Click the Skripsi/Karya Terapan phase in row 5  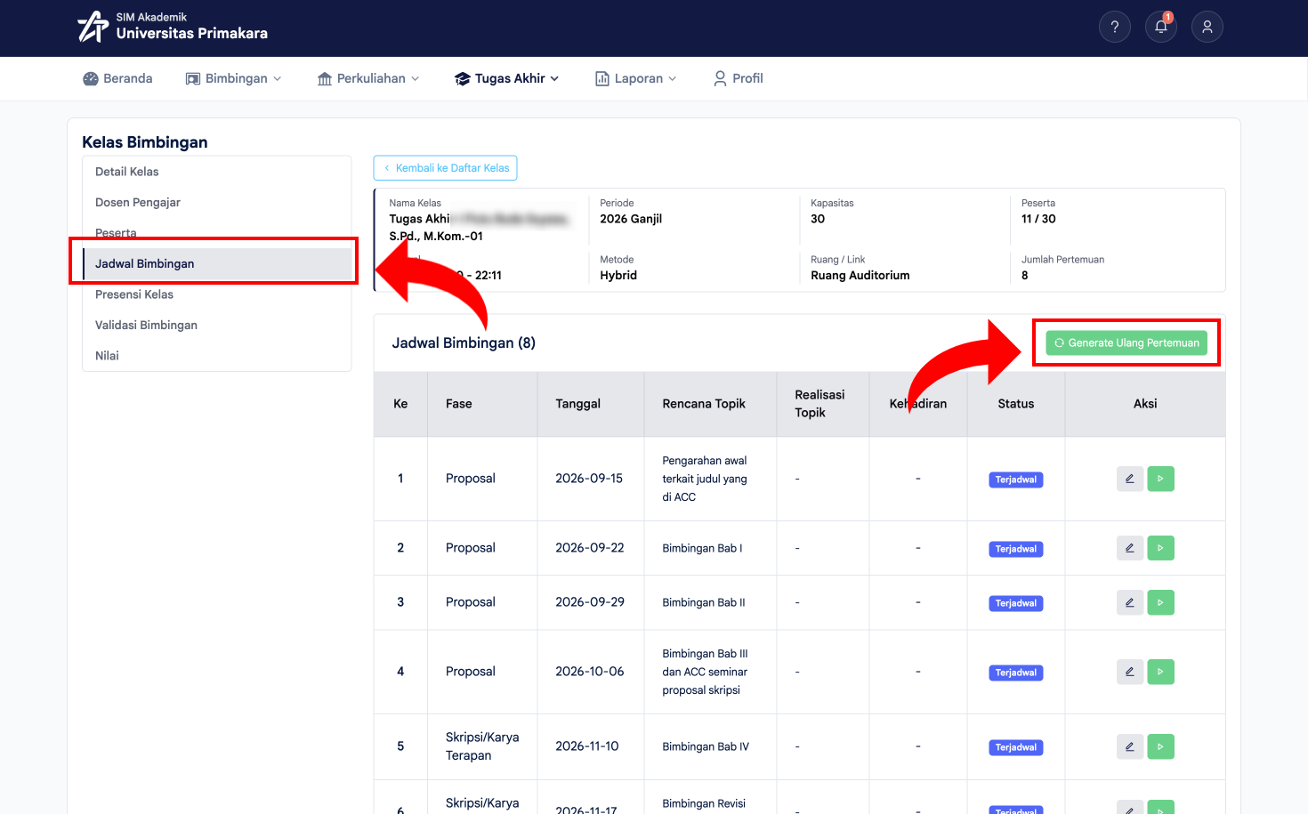tap(482, 746)
